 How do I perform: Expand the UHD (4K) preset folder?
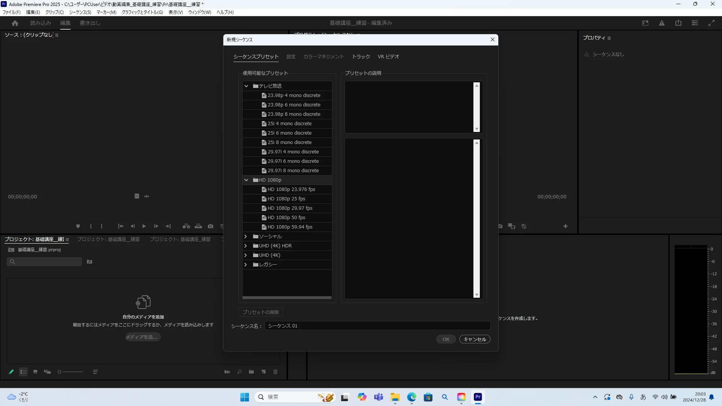click(246, 255)
